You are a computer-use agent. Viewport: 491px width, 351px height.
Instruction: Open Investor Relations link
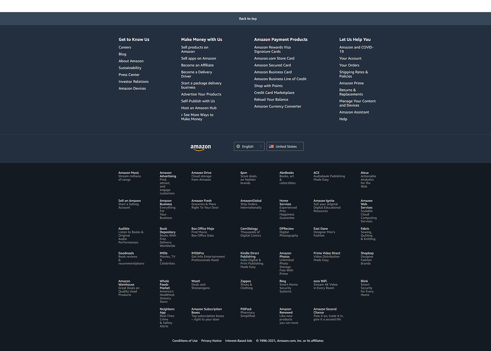(133, 82)
